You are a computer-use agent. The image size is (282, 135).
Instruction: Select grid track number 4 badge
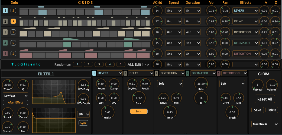tap(5, 43)
